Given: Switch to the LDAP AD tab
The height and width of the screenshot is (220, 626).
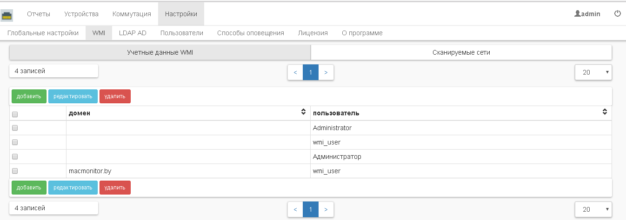Looking at the screenshot, I should tap(133, 33).
